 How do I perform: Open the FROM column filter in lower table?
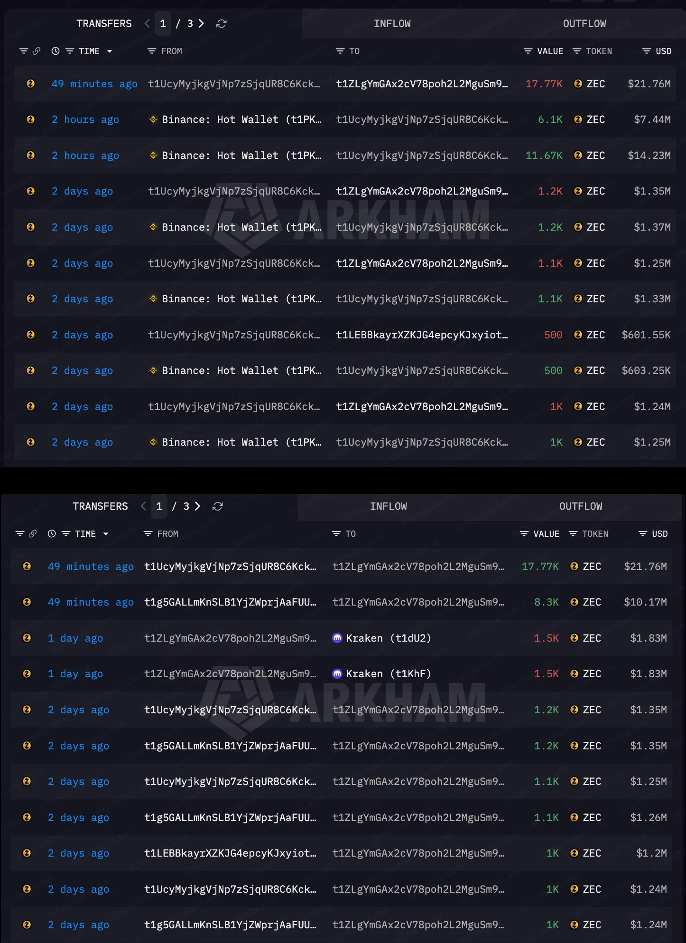tap(148, 533)
